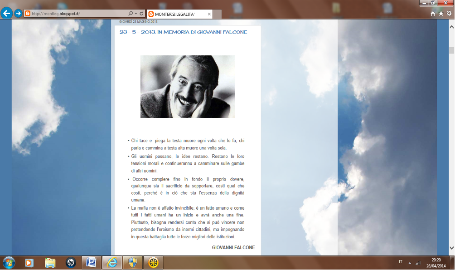The image size is (455, 270).
Task: Refresh the page with reload icon
Action: (x=141, y=14)
